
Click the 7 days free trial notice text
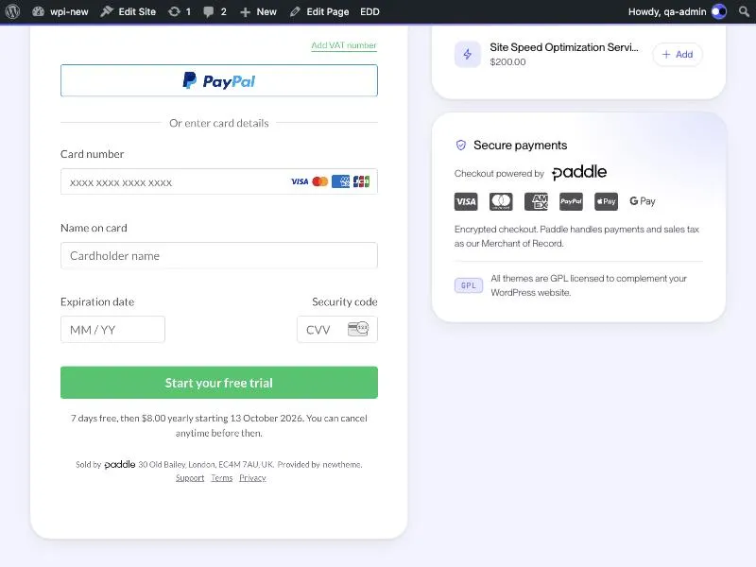coord(219,425)
